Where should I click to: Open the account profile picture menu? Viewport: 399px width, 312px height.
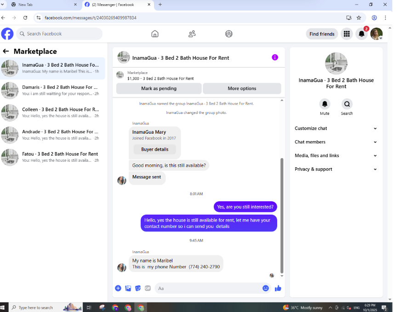376,34
